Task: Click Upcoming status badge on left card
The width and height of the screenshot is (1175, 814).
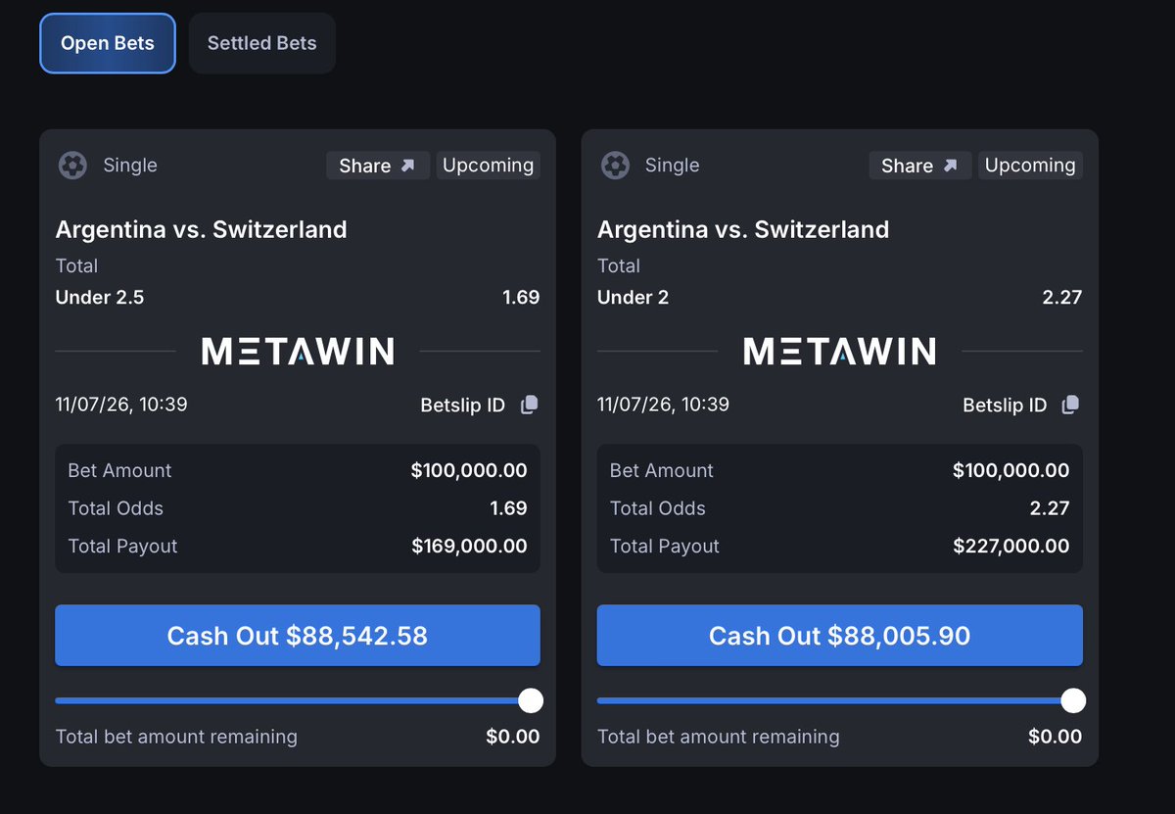Action: [488, 166]
